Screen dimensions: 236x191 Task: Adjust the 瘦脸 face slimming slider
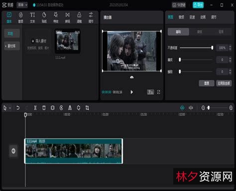coord(196,72)
